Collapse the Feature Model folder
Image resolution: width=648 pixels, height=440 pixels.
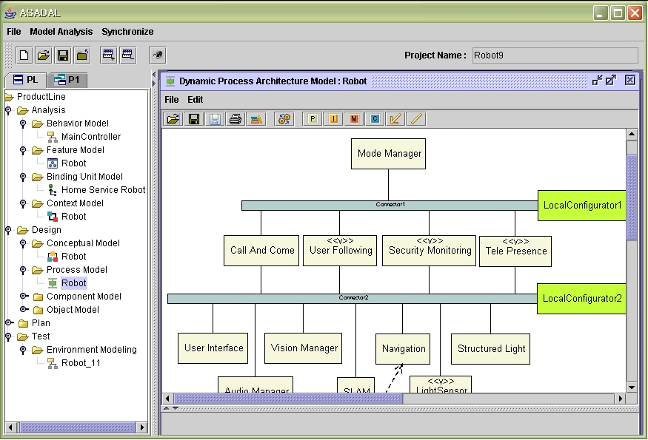(23, 150)
